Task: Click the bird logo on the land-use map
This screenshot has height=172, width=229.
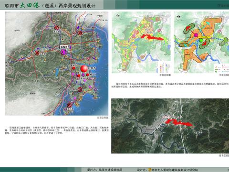Action: (117, 15)
